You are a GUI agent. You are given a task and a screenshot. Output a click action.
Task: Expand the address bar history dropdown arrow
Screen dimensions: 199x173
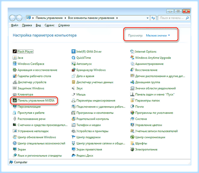click(x=148, y=18)
